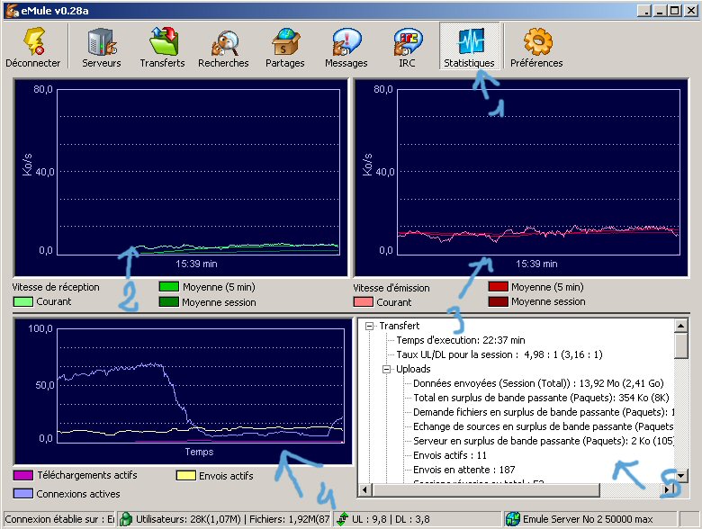The height and width of the screenshot is (529, 702).
Task: Click scroll down arrow of statistics tree
Action: [680, 476]
